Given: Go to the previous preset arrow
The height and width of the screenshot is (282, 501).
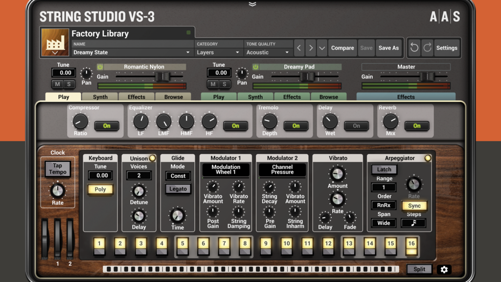Looking at the screenshot, I should pos(299,48).
